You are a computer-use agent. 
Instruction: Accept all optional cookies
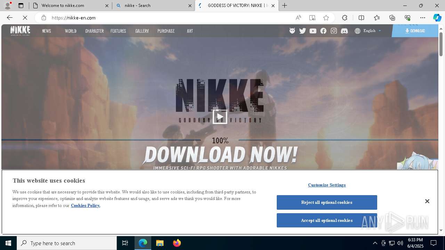point(327,220)
